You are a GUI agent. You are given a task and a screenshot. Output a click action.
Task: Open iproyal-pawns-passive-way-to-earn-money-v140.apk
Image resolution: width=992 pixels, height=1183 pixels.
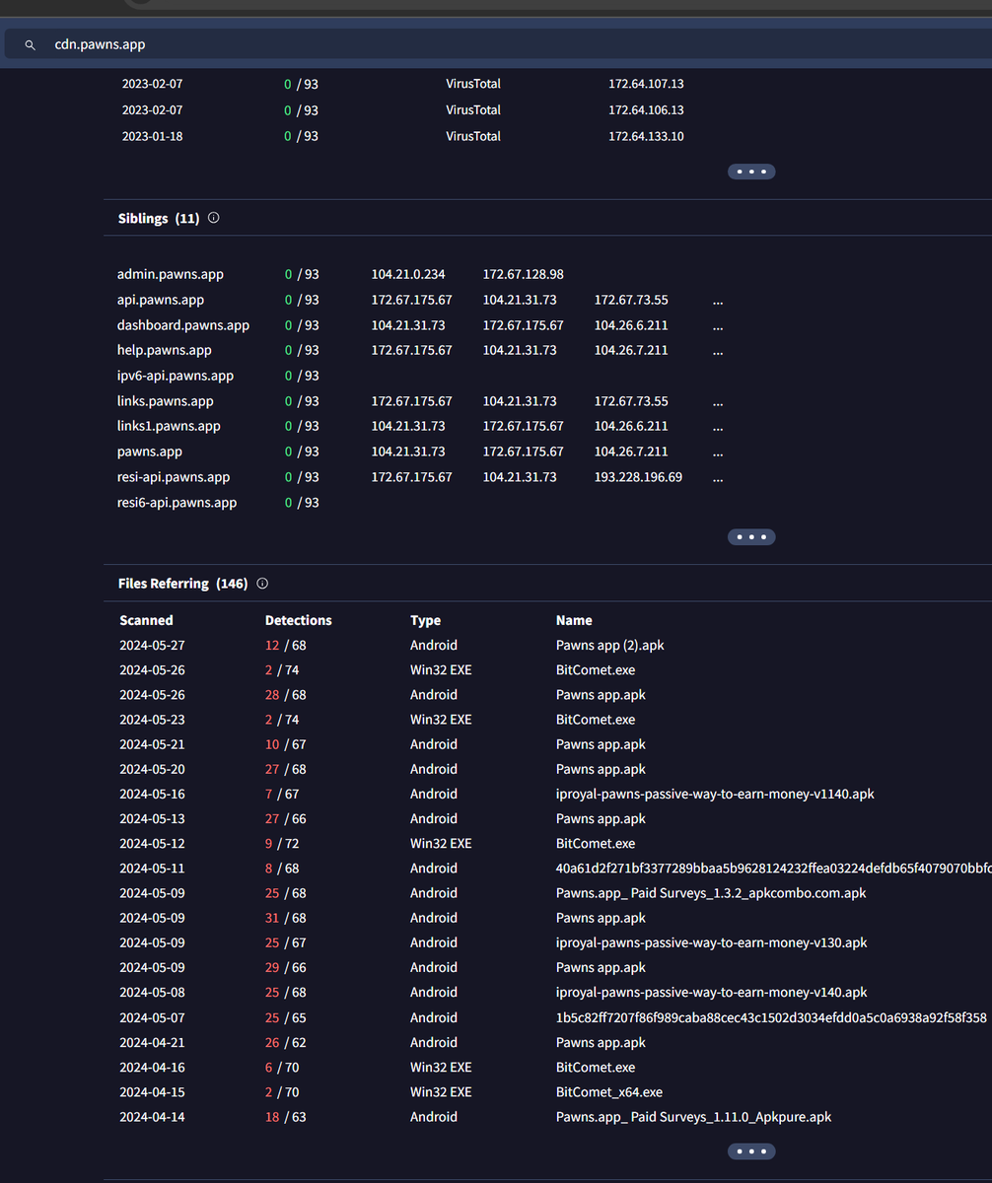(x=712, y=992)
